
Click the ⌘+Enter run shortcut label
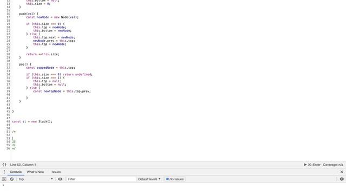[314, 165]
